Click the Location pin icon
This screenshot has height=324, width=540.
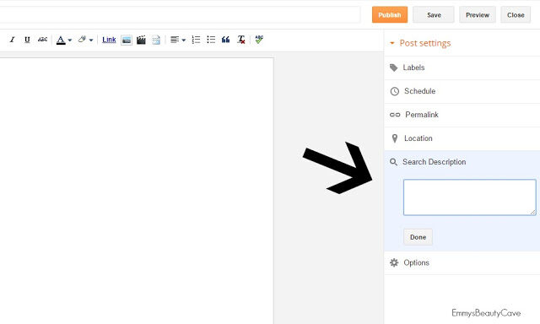point(395,138)
